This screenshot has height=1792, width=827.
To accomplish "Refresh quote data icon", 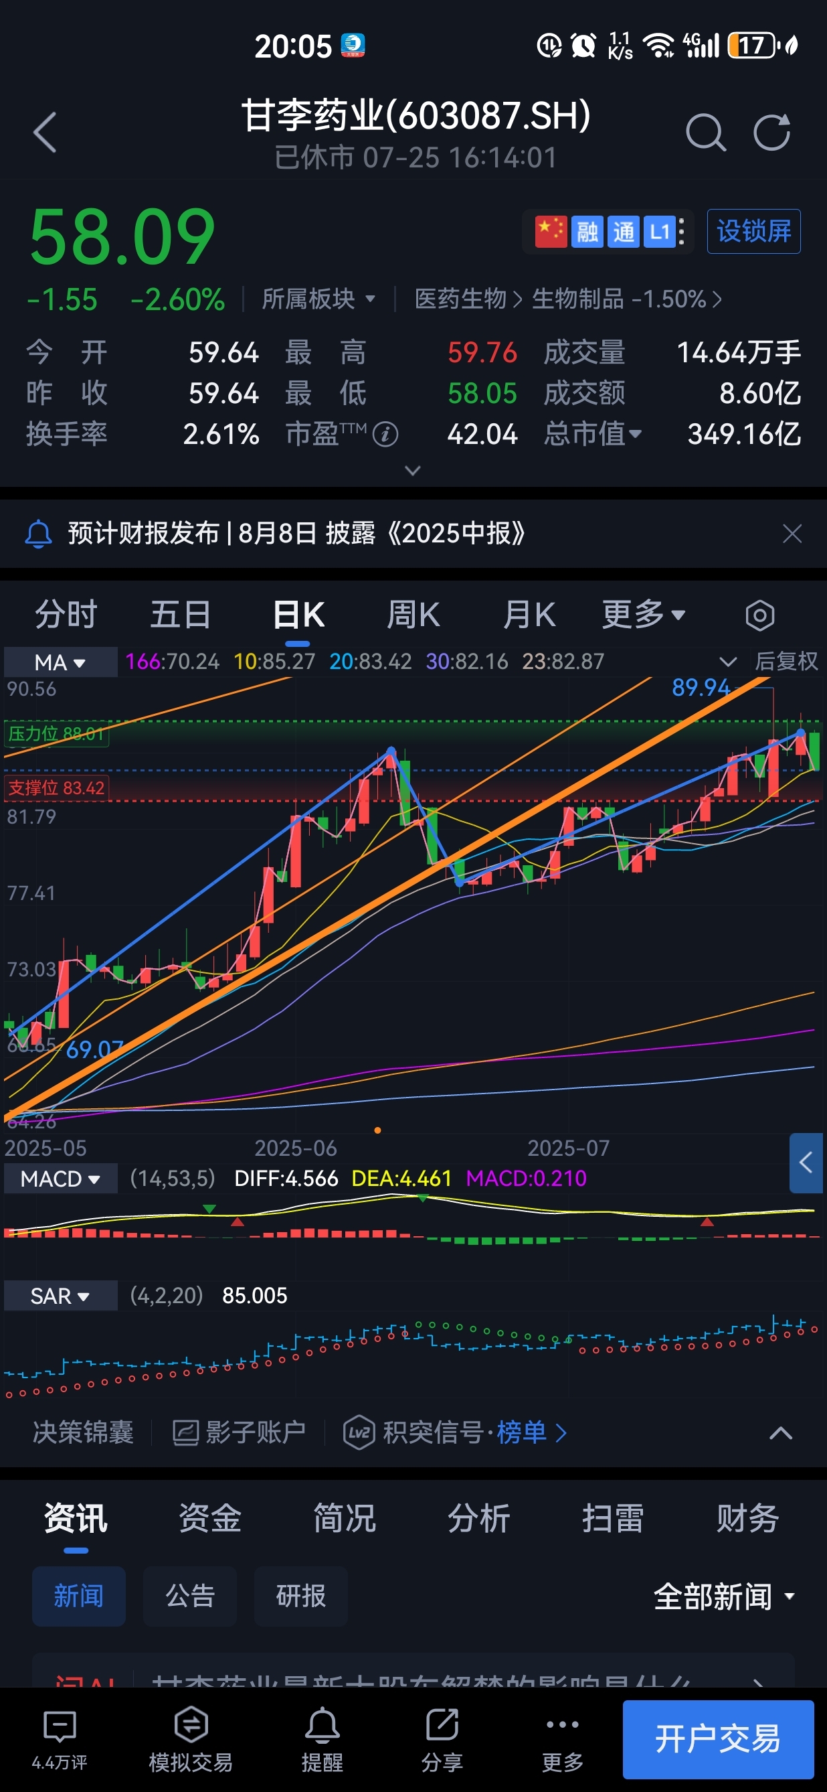I will 772,132.
